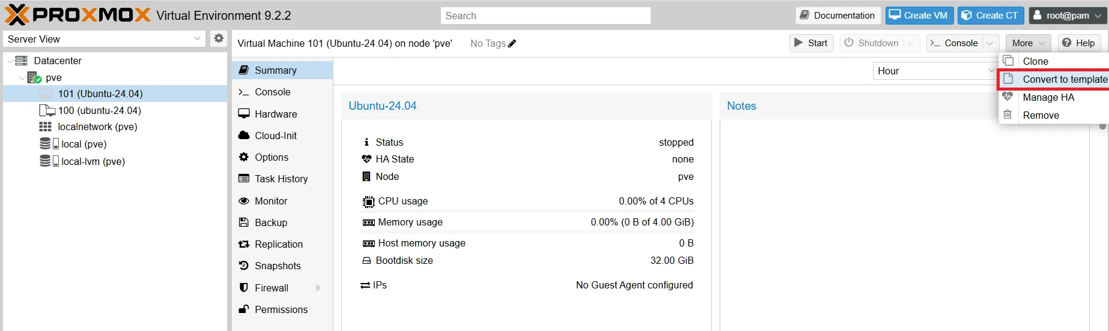Edit tags with the pencil icon
The image size is (1109, 331).
[x=512, y=43]
